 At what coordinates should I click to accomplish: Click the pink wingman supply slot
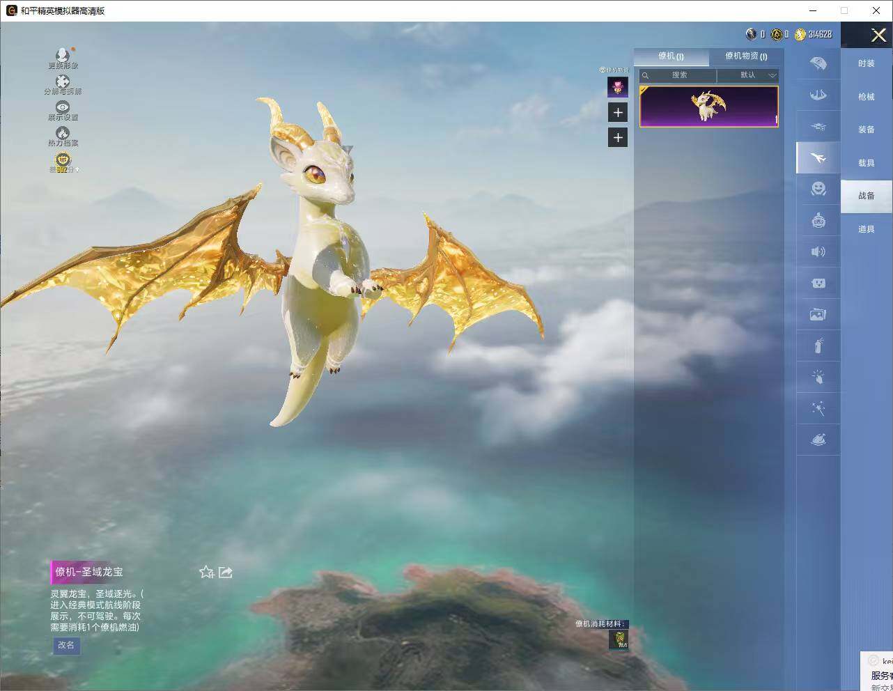pos(618,87)
